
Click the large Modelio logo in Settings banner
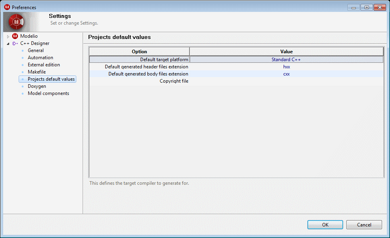(16, 22)
